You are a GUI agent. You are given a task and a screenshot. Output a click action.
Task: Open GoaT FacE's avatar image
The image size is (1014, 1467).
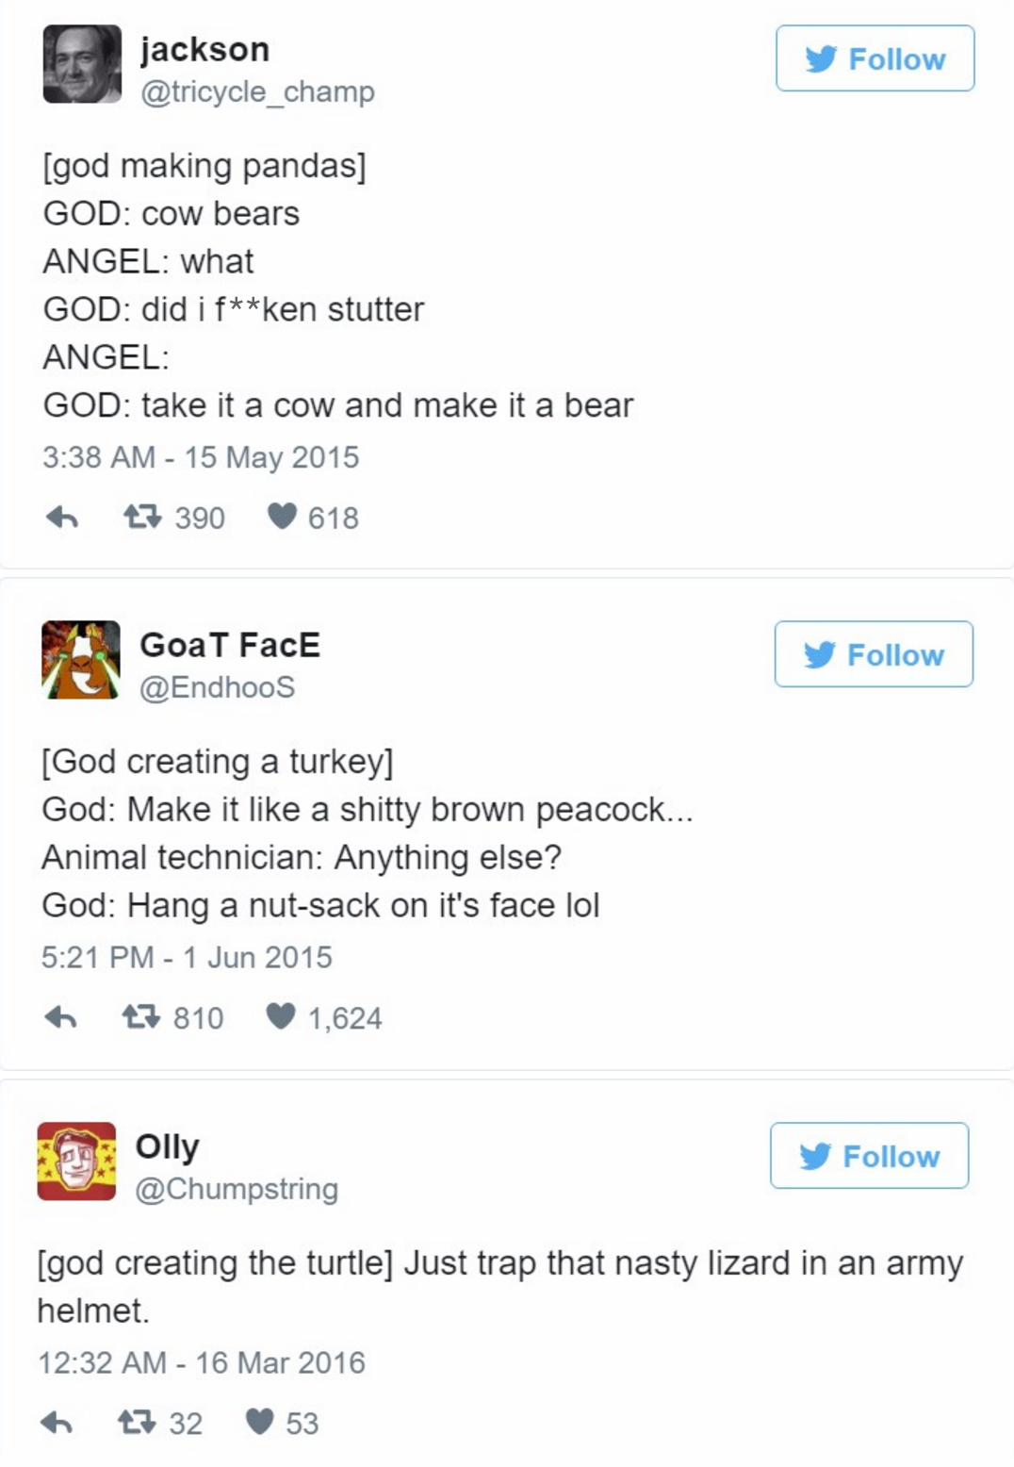(x=81, y=660)
